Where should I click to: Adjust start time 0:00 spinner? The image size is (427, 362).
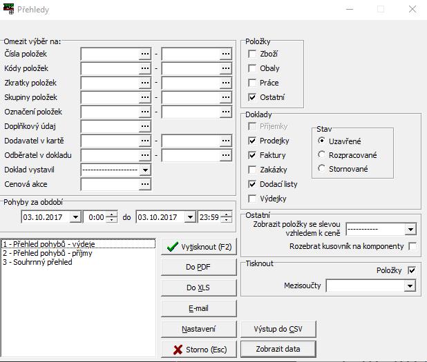coord(111,217)
